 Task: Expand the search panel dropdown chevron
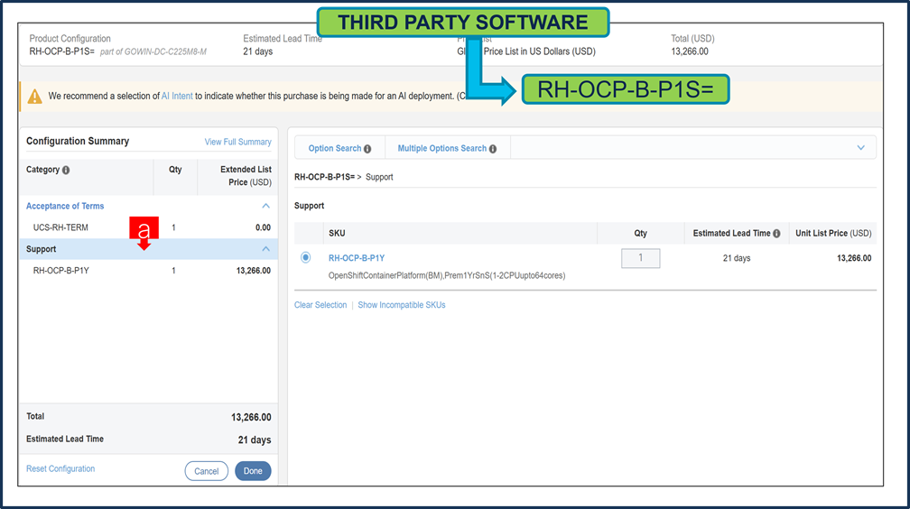(x=860, y=148)
